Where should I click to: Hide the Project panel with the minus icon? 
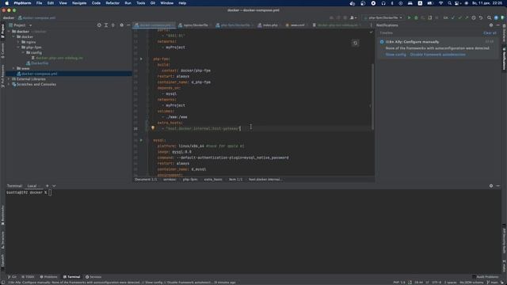pos(128,25)
